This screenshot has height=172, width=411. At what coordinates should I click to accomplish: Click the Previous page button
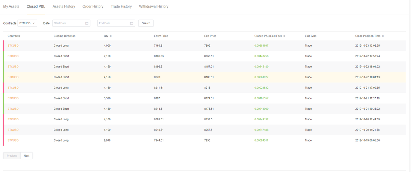12,156
